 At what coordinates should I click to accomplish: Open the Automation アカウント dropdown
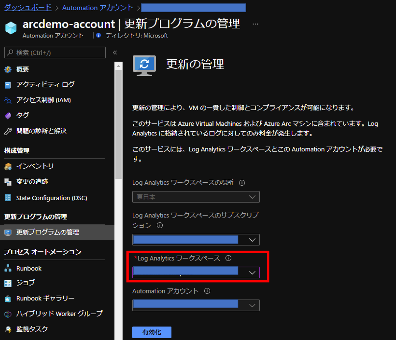196,305
